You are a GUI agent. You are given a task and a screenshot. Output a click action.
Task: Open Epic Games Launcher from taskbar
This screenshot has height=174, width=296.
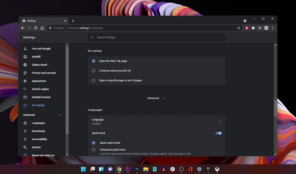(208, 169)
